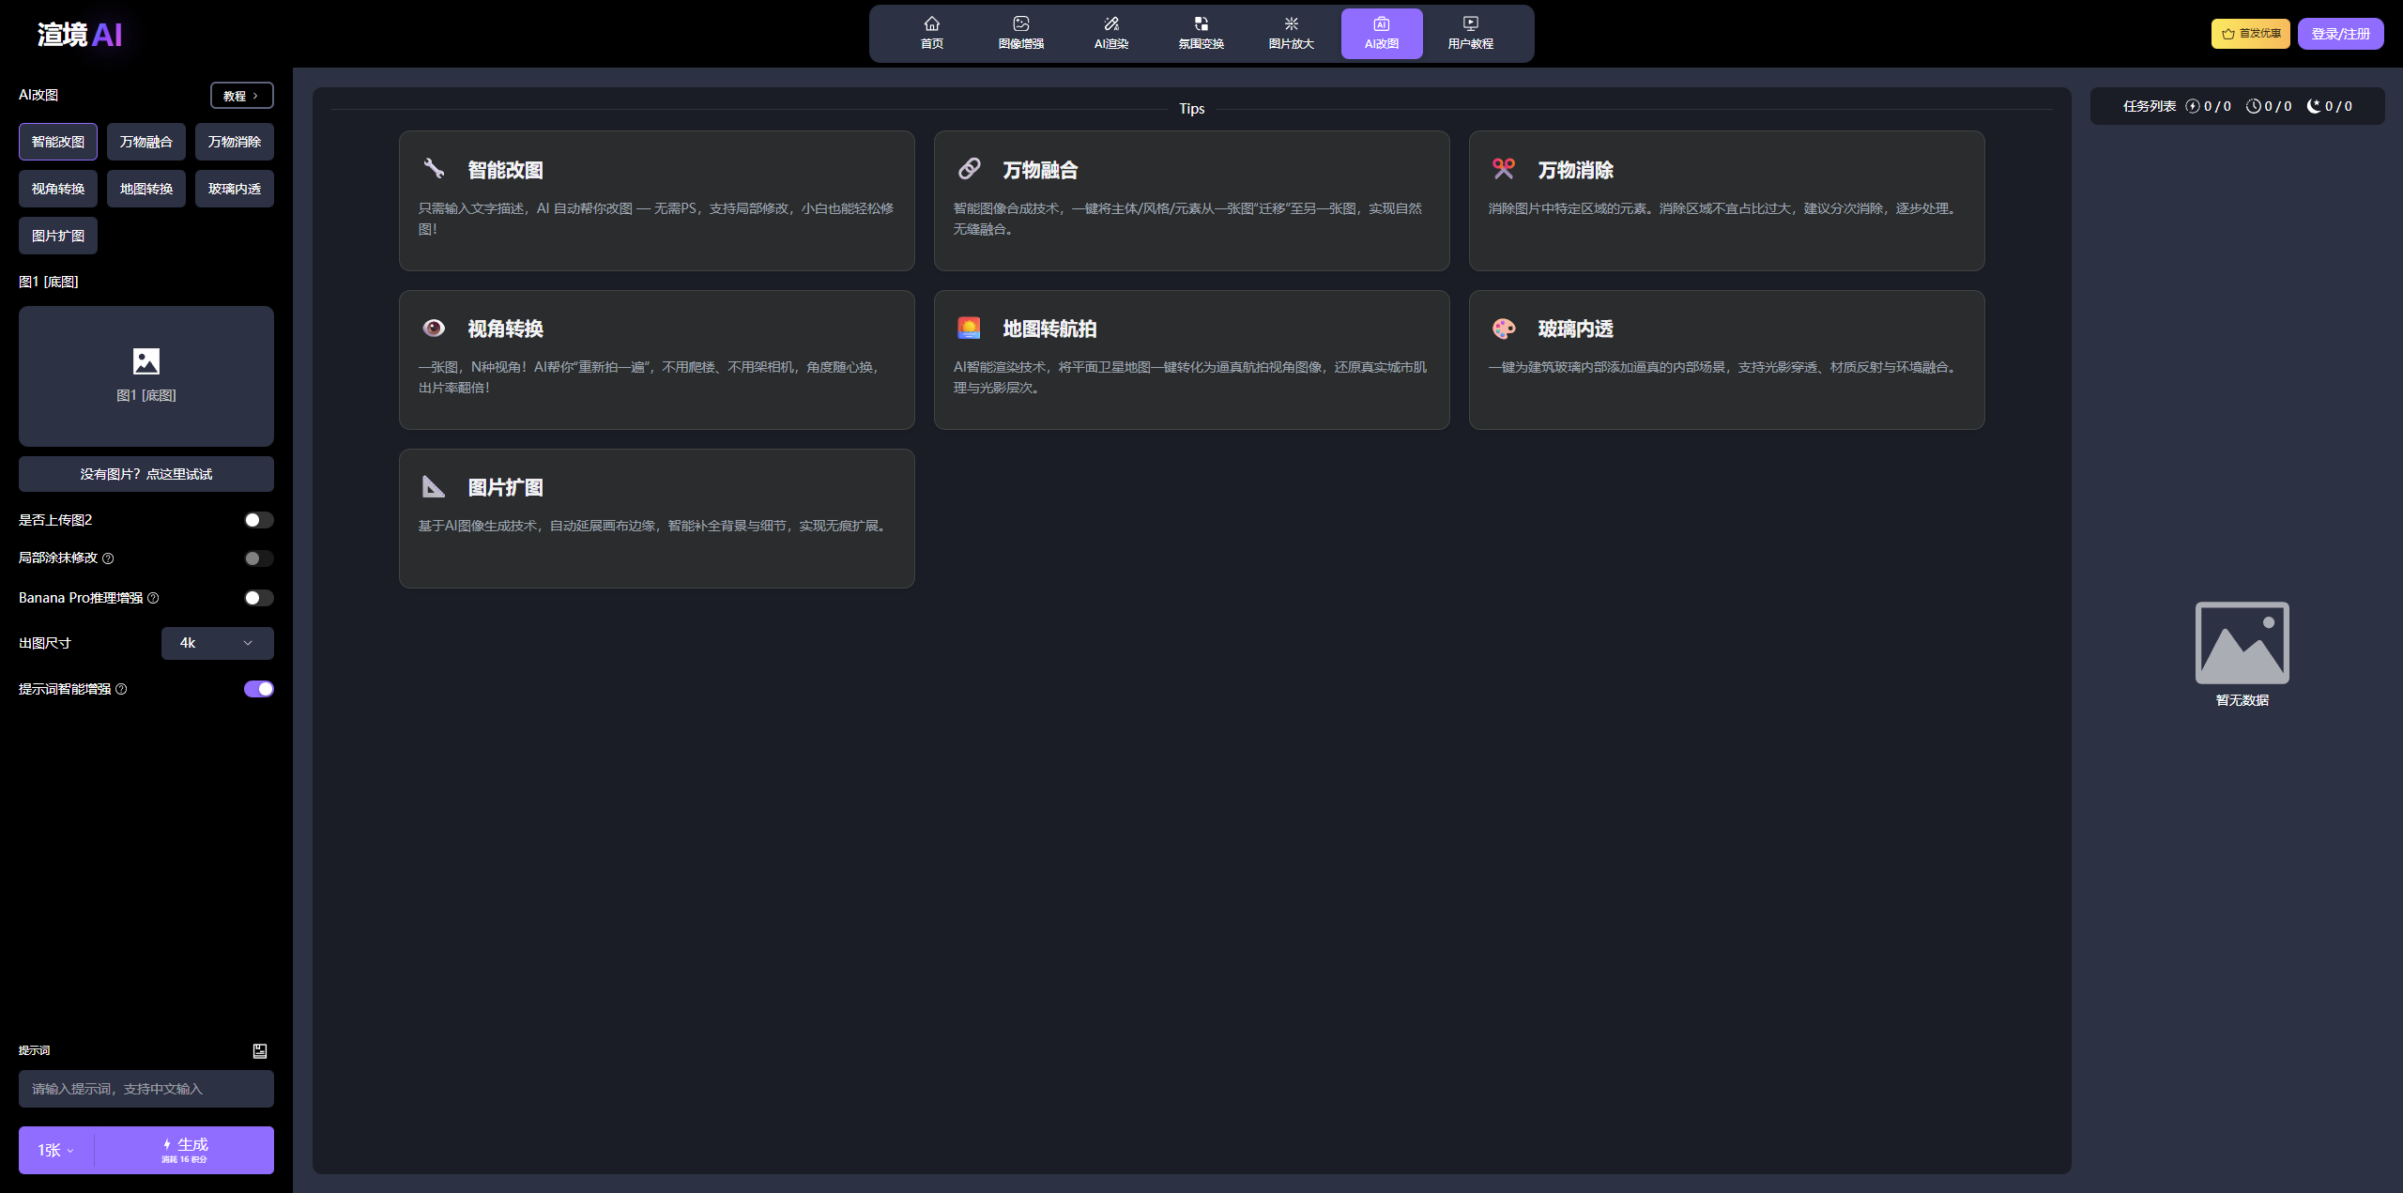Image resolution: width=2403 pixels, height=1193 pixels.
Task: Open the 教程 tutorial expander button
Action: [x=241, y=96]
